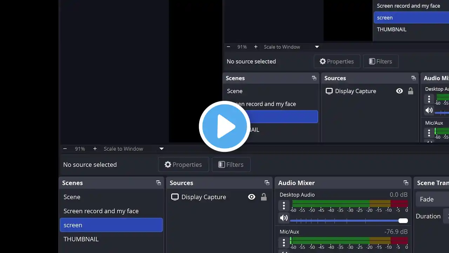Click the 'Mic/Aux' label in main Audio Mixer
Image resolution: width=449 pixels, height=253 pixels.
click(289, 232)
